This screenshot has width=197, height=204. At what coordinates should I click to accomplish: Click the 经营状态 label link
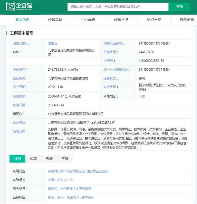pyautogui.click(x=110, y=78)
